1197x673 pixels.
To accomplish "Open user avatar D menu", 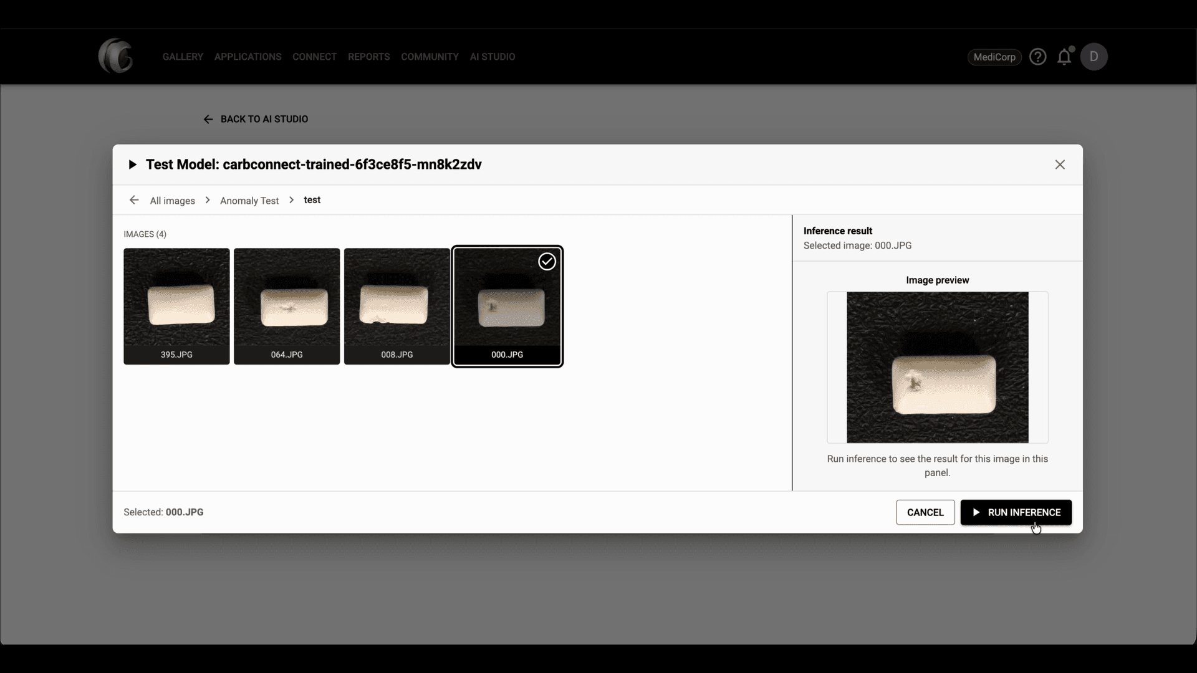I will tap(1094, 57).
